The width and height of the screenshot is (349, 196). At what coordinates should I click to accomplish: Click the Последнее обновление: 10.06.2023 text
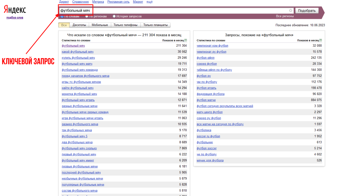pyautogui.click(x=300, y=25)
